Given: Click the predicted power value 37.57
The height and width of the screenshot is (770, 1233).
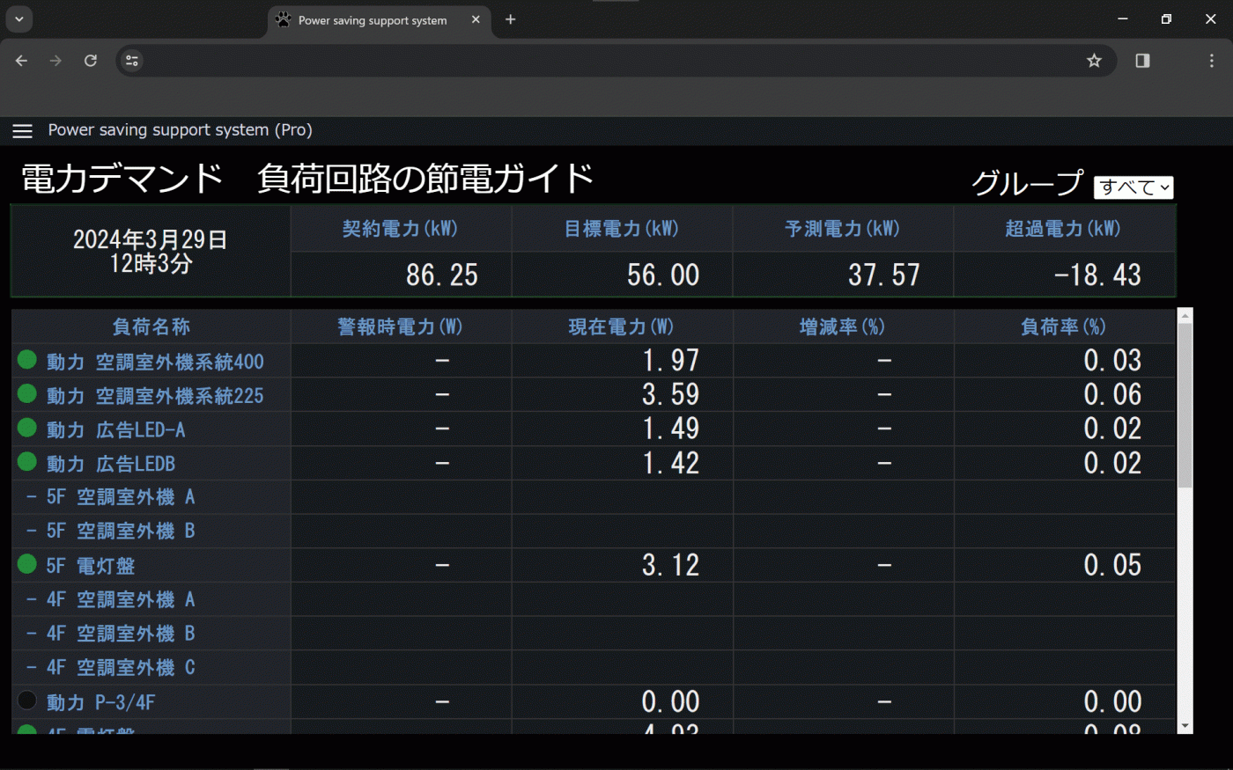Looking at the screenshot, I should pyautogui.click(x=884, y=275).
